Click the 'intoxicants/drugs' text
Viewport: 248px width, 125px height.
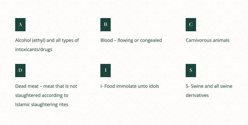click(34, 49)
